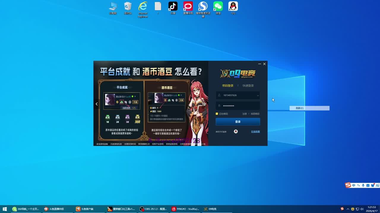Open the WeChat desktop icon

[218, 7]
